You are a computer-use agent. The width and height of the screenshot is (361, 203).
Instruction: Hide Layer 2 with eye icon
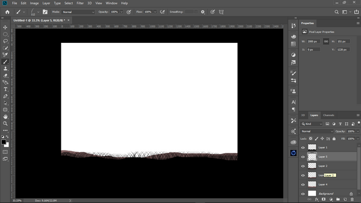pos(303,166)
